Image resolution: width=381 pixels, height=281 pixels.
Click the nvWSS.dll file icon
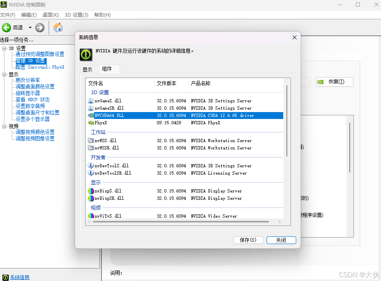tap(90, 140)
